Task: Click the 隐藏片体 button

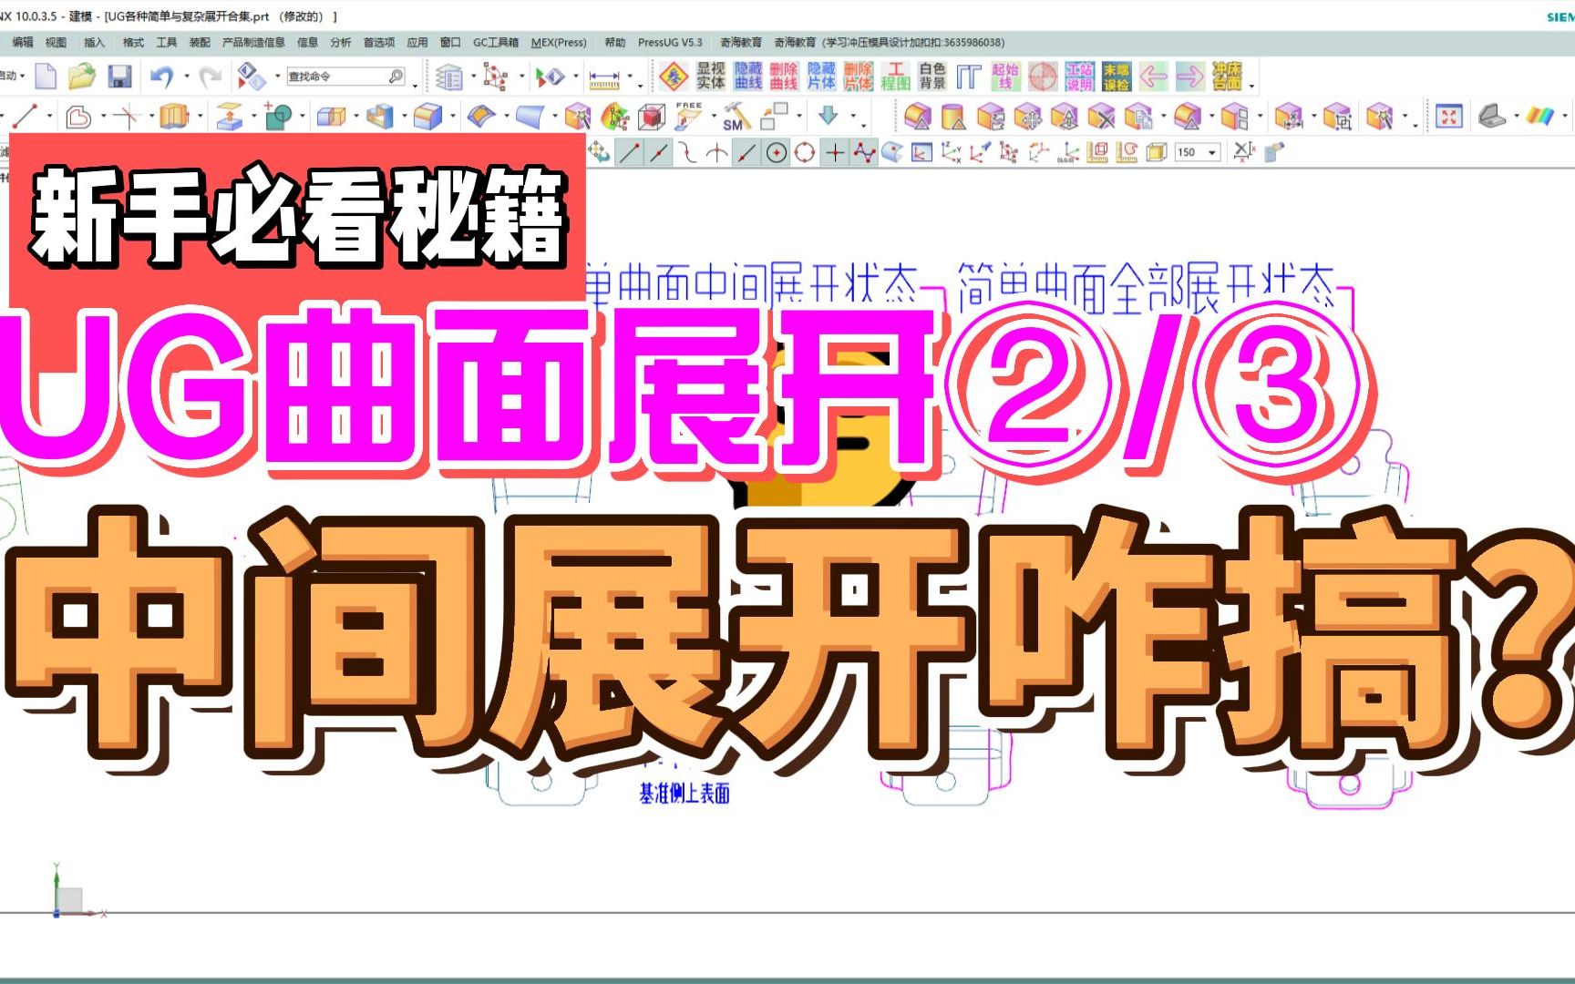Action: point(821,76)
